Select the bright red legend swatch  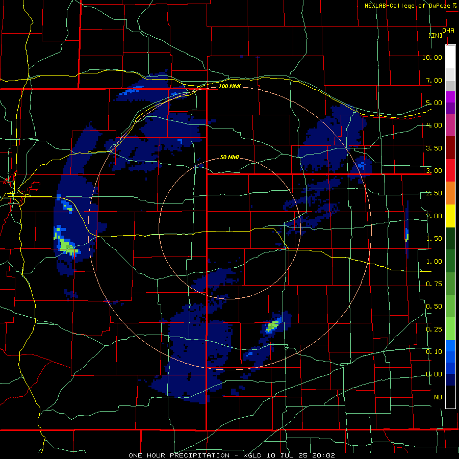click(x=450, y=170)
